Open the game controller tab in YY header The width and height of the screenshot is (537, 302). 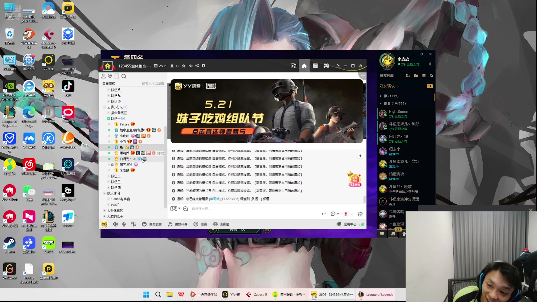[326, 66]
